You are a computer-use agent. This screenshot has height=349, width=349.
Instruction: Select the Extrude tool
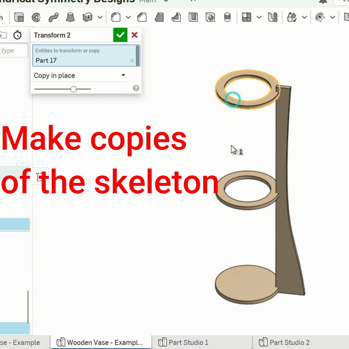click(x=19, y=17)
